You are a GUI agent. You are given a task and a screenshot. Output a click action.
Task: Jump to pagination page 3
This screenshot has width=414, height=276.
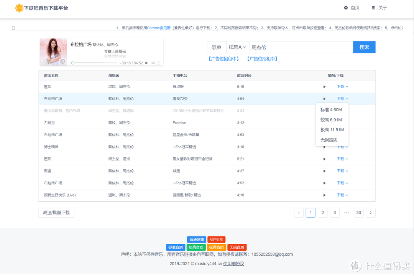[x=335, y=213]
